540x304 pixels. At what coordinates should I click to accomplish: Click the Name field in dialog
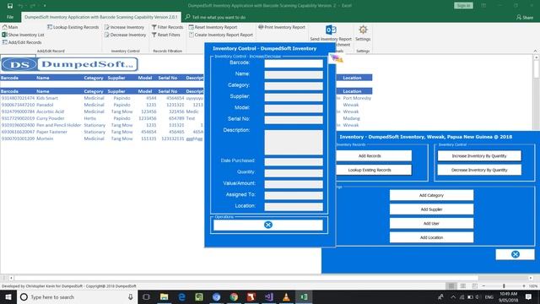pos(294,75)
